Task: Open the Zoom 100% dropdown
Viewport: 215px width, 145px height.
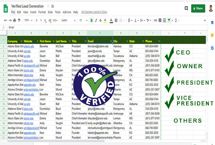Action: coord(28,20)
